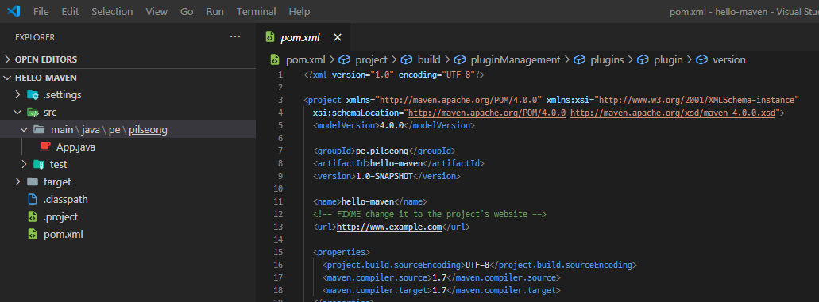Click the cube icon beside the plugins breadcrumb
Image resolution: width=819 pixels, height=302 pixels.
tap(579, 60)
